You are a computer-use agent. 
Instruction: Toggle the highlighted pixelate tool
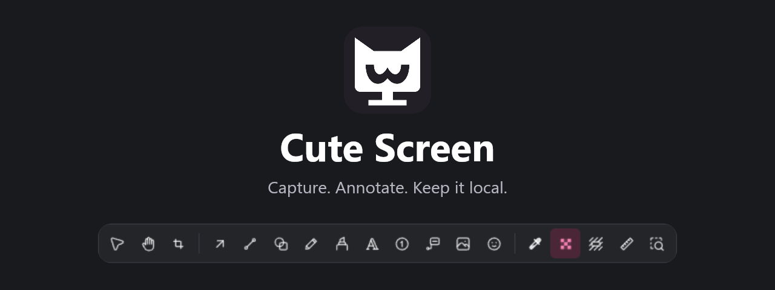(x=566, y=243)
